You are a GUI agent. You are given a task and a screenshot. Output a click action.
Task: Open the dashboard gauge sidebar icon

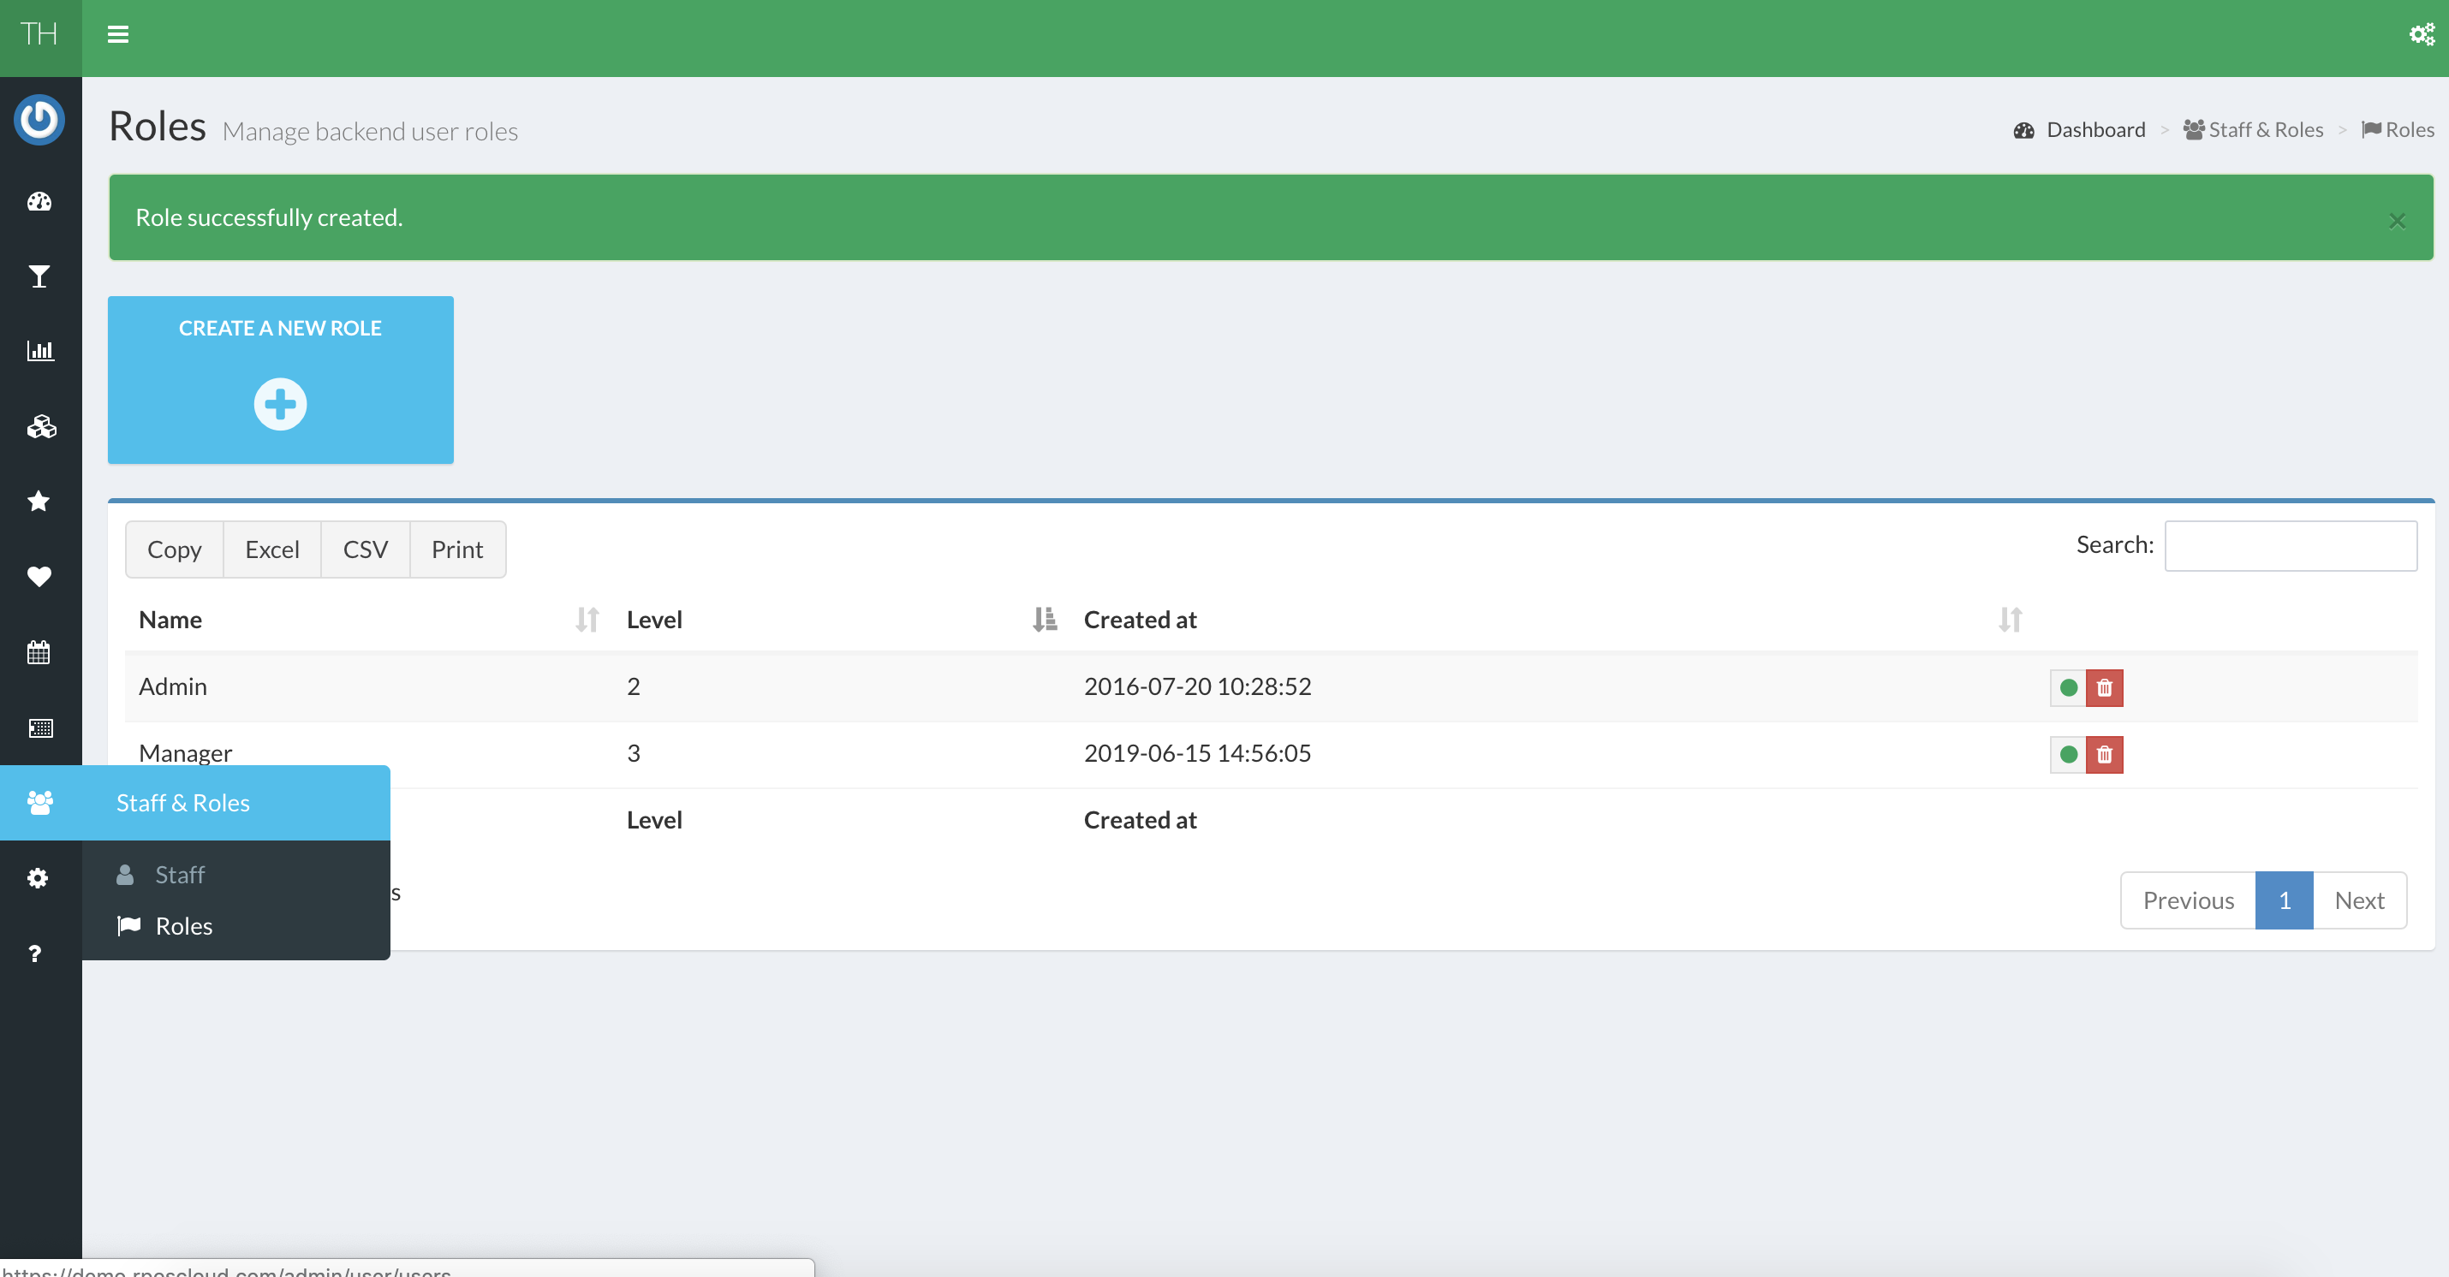coord(39,201)
